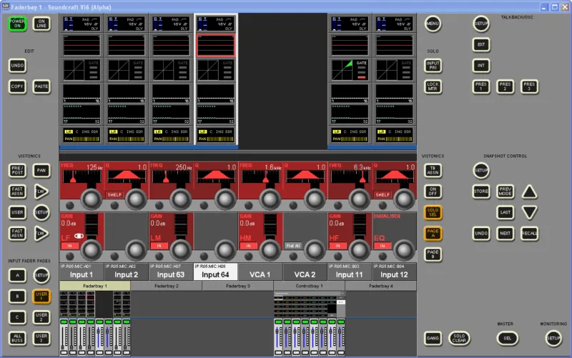Open Vistonics SETUP button beside USER
The height and width of the screenshot is (358, 572).
tap(41, 212)
